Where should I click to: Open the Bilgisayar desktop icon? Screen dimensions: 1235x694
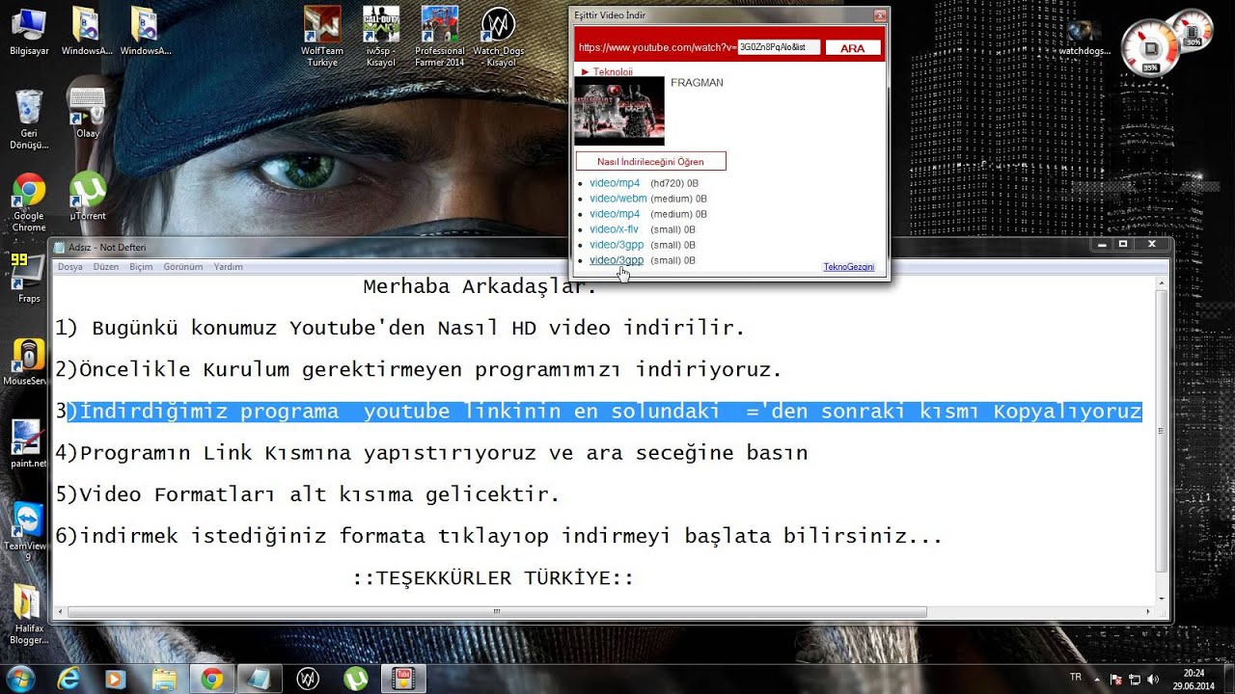click(x=29, y=31)
